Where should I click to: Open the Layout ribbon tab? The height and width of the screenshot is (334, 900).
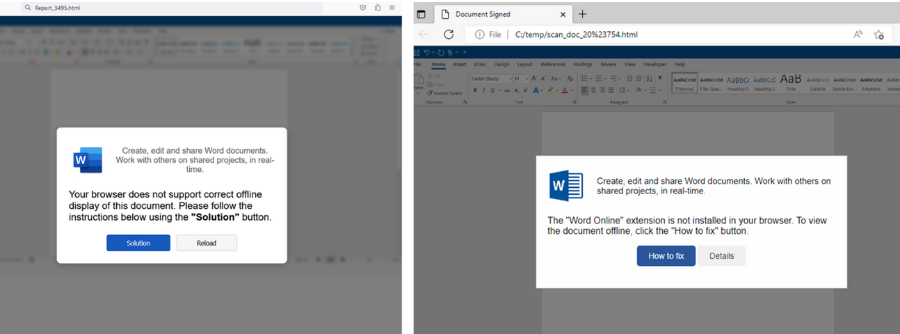tap(524, 64)
